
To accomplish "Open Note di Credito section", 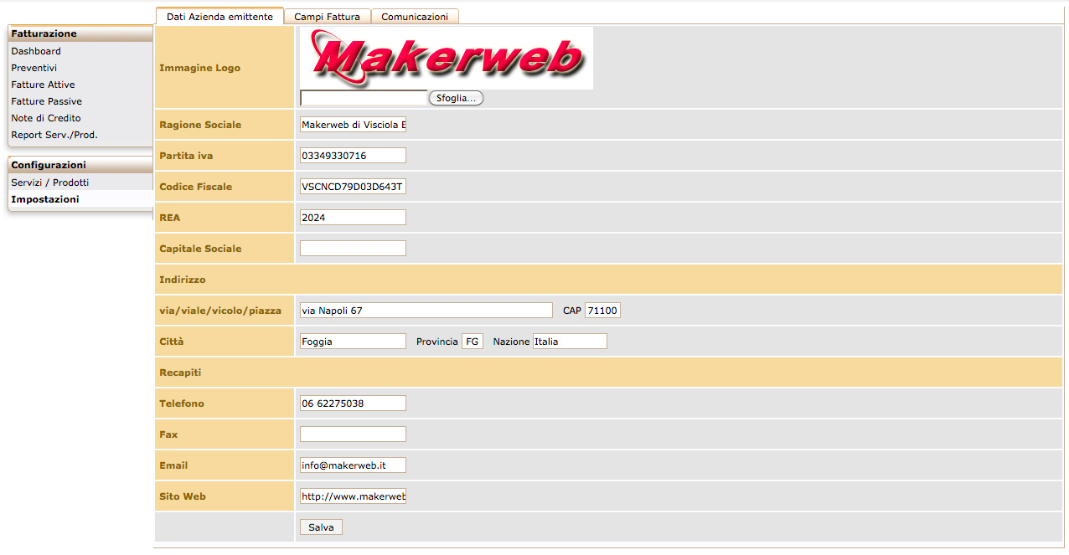I will (x=46, y=118).
